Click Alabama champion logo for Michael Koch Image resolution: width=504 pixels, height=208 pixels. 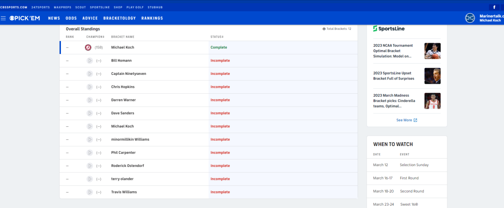[88, 47]
